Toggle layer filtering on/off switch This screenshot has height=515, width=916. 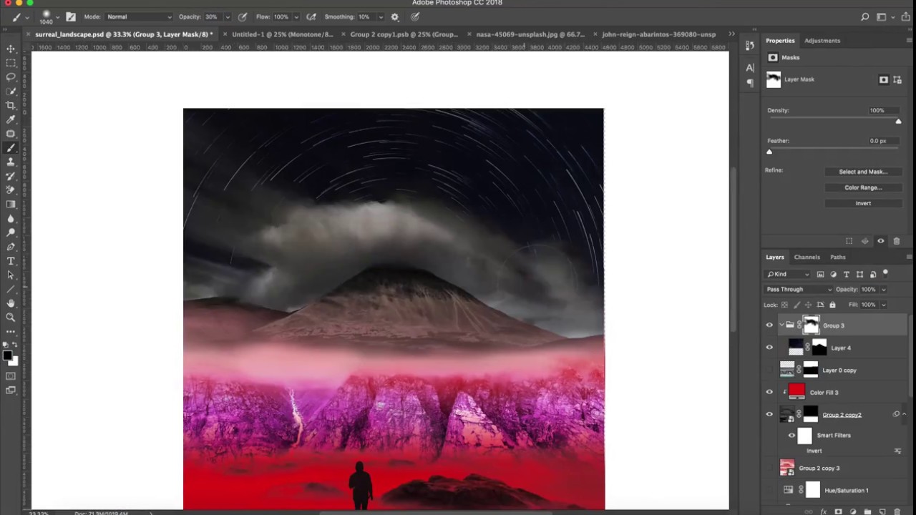coord(885,273)
